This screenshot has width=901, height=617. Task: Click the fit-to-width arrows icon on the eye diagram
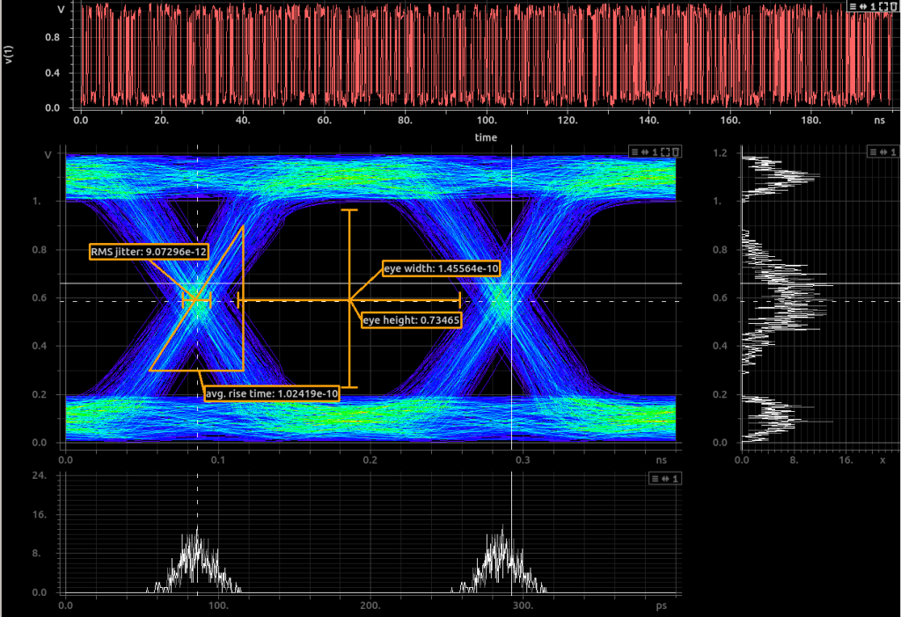pos(645,151)
